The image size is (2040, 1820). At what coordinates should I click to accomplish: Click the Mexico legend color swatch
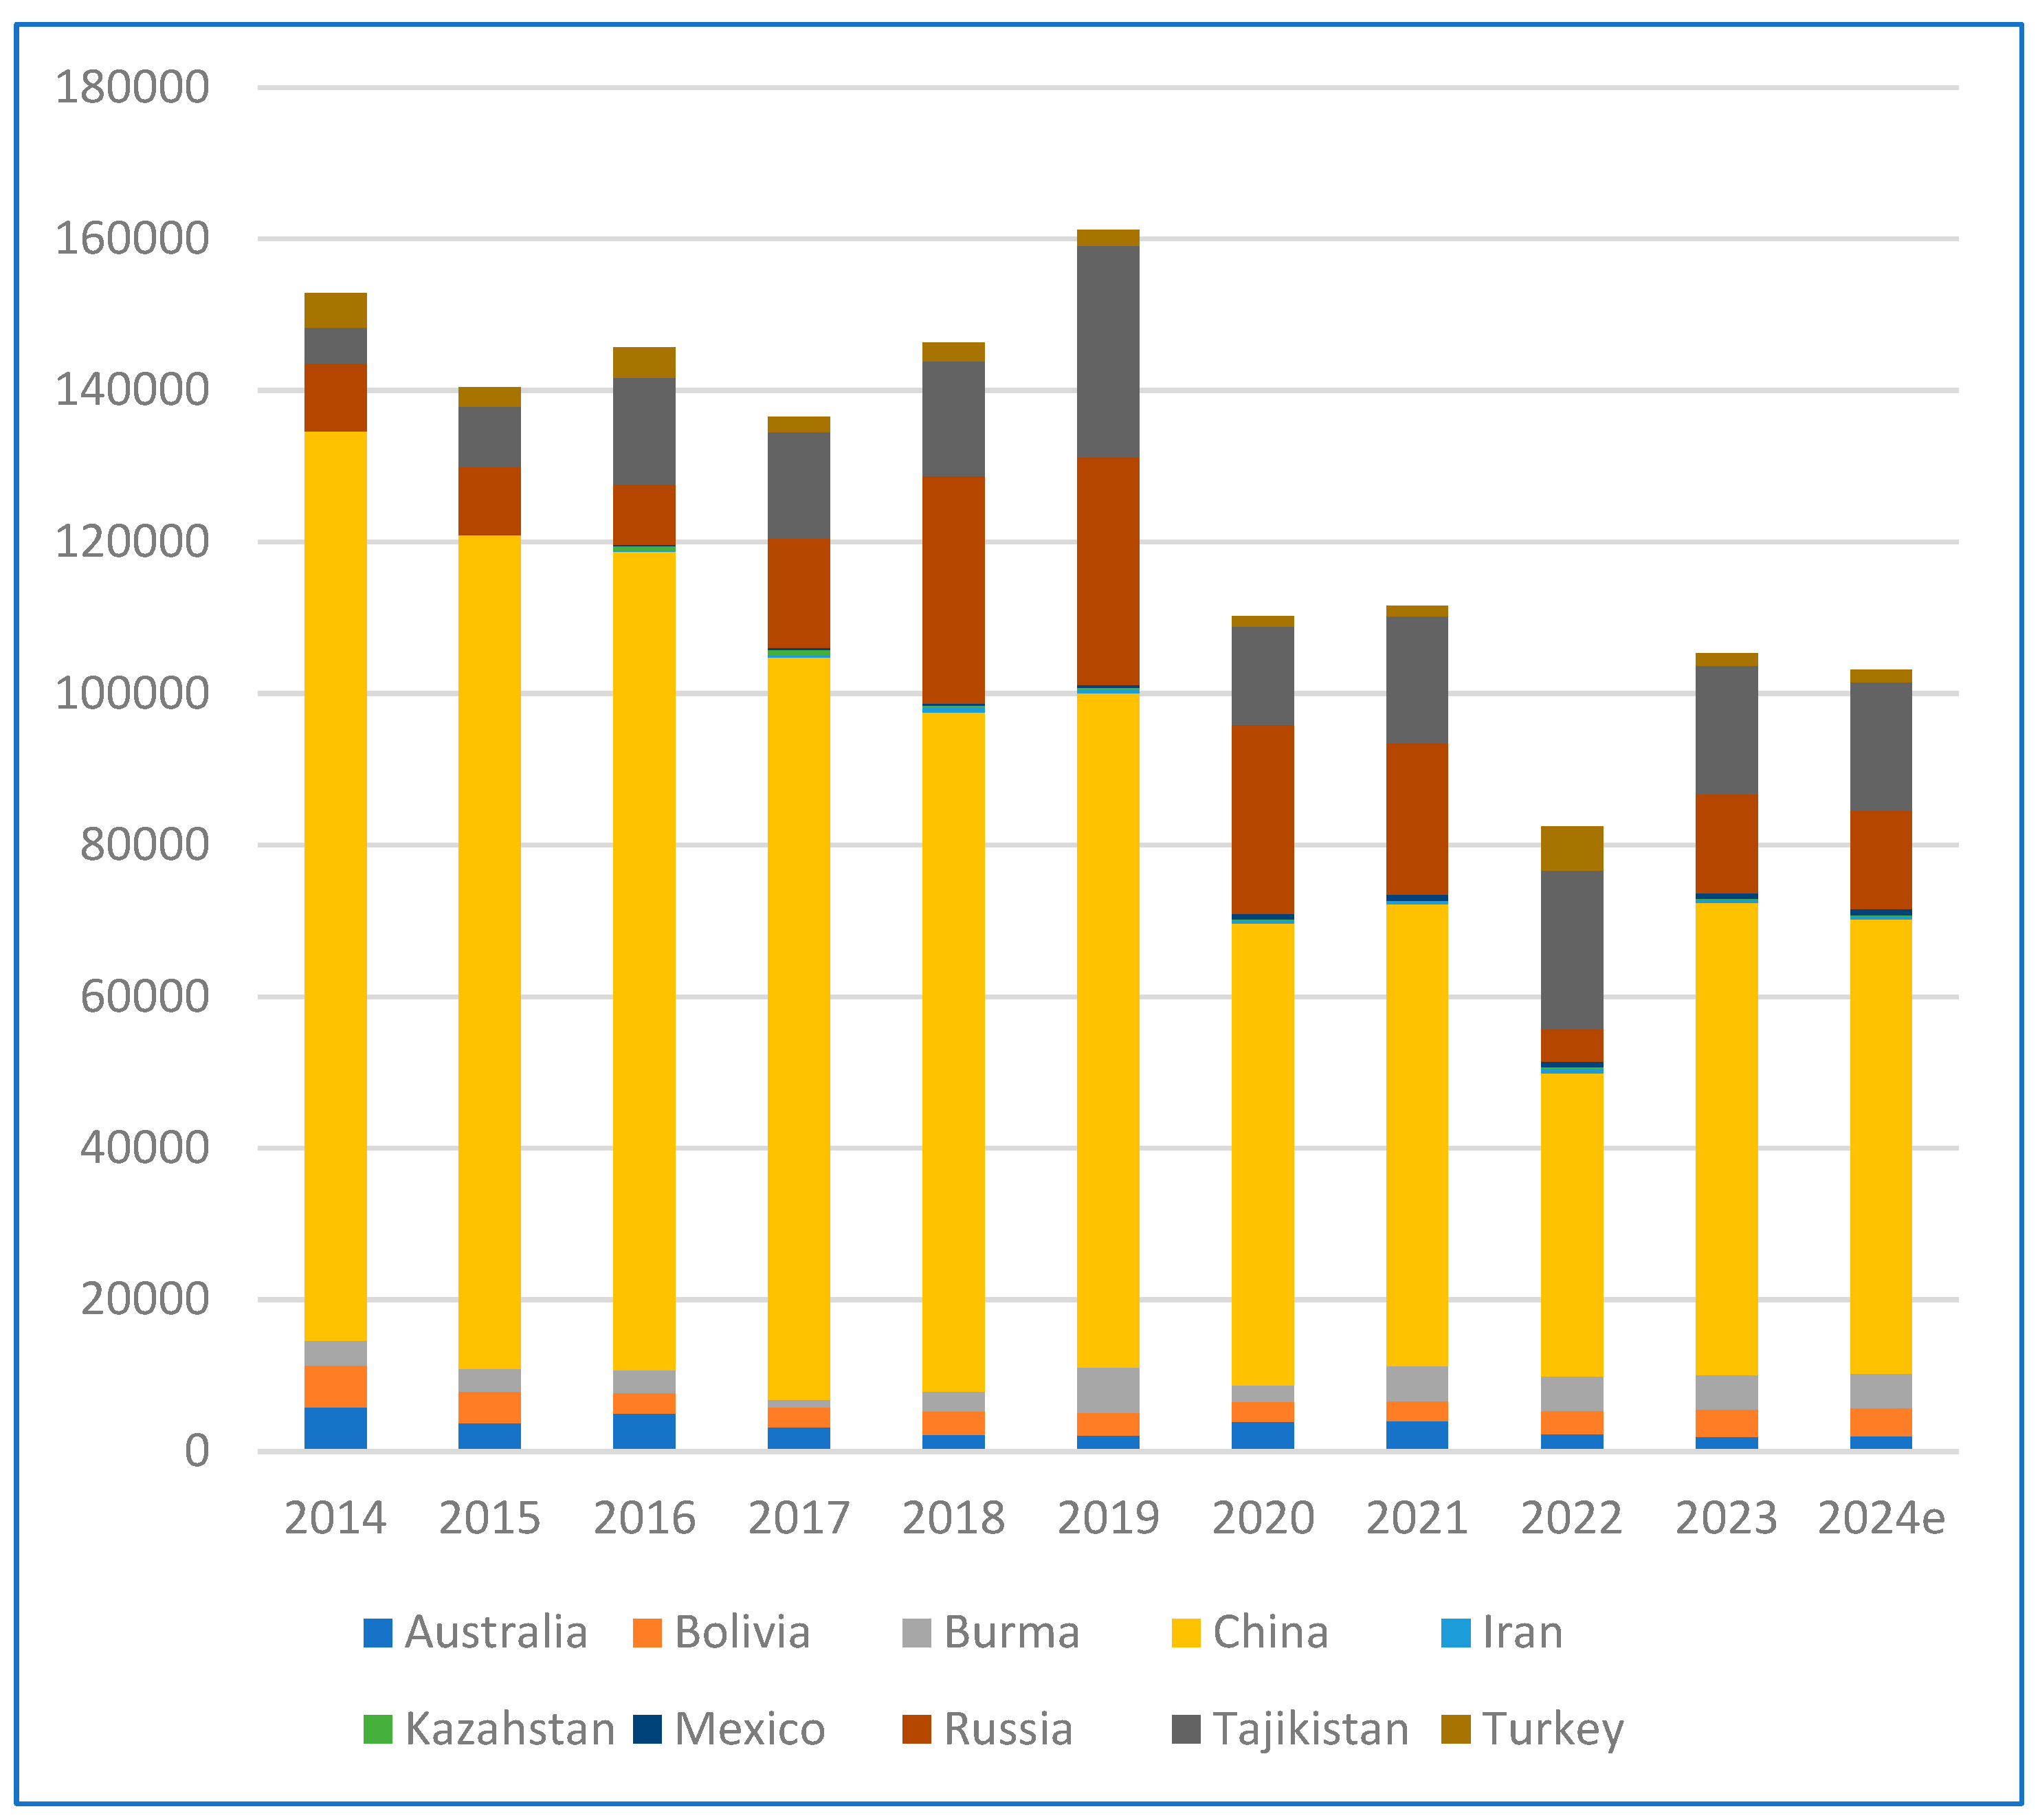click(x=647, y=1730)
